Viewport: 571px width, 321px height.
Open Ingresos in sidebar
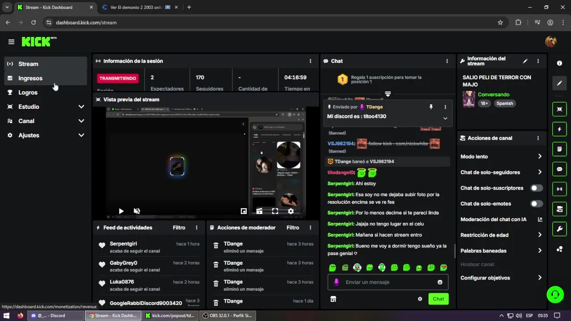click(x=46, y=78)
